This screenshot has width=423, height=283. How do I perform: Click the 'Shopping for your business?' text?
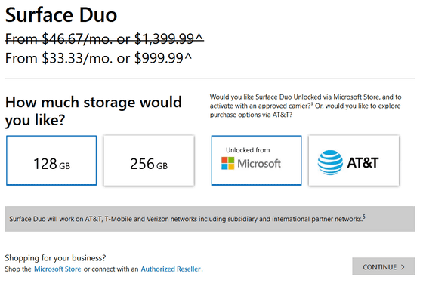point(55,258)
